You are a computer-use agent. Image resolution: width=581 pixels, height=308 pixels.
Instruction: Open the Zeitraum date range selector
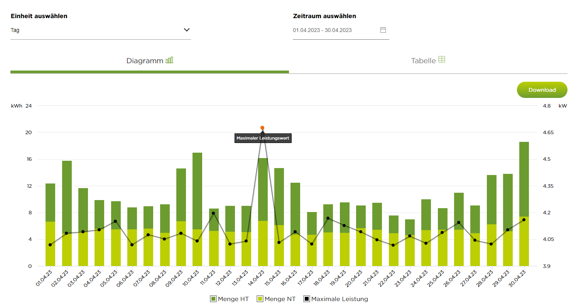click(x=341, y=30)
